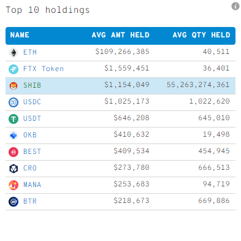Click the BTR average amount $218,673

(131, 201)
